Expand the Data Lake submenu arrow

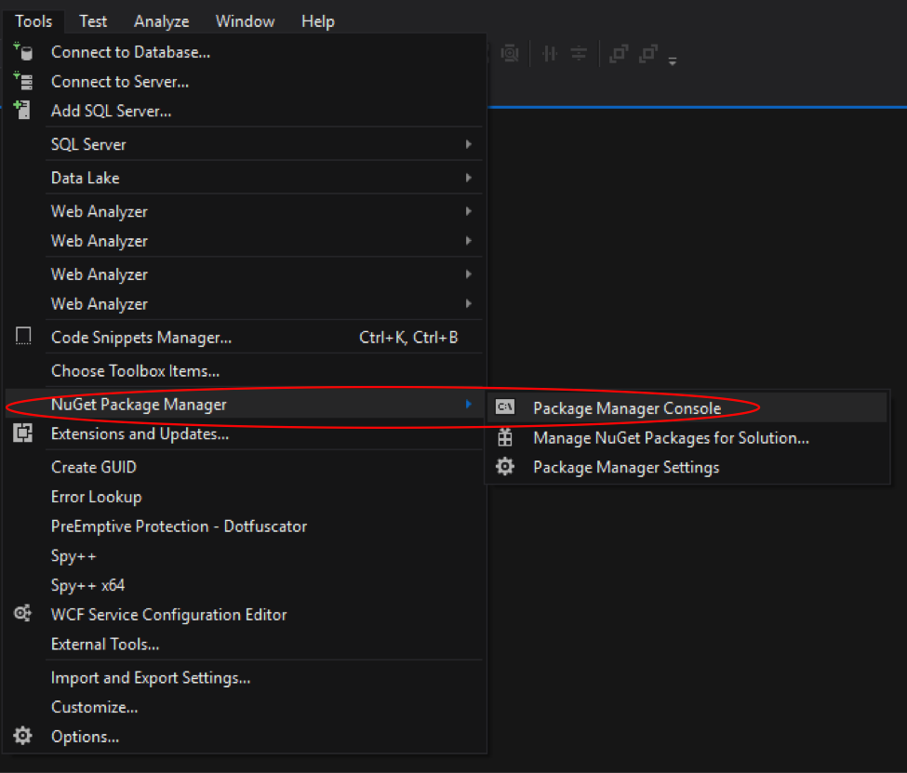click(x=469, y=178)
